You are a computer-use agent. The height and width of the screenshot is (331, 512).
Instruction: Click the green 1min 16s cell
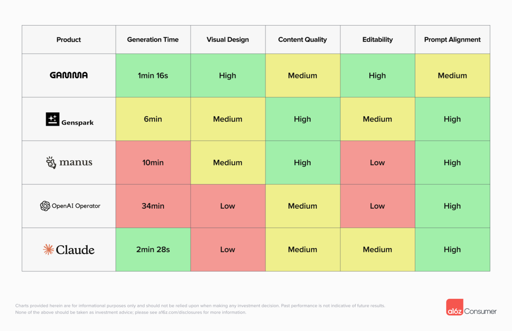coord(153,75)
